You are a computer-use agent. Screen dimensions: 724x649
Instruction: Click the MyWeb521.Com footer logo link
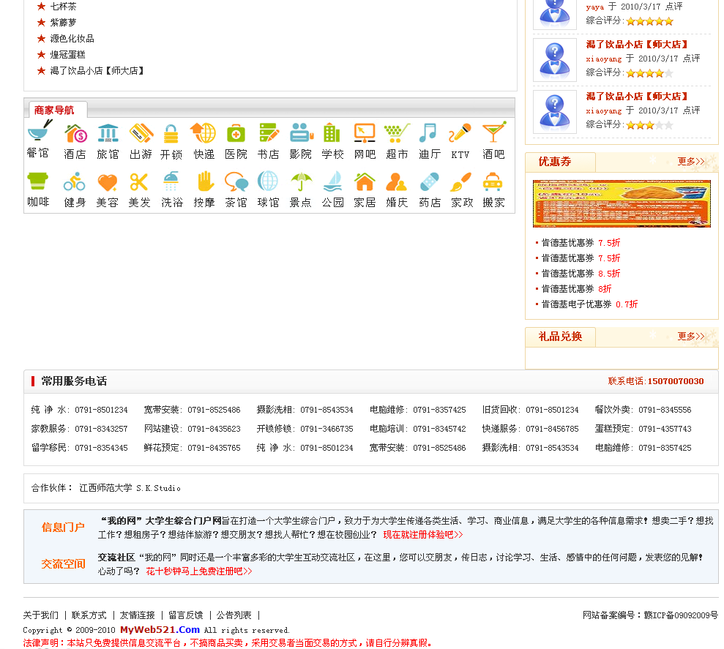coord(160,630)
